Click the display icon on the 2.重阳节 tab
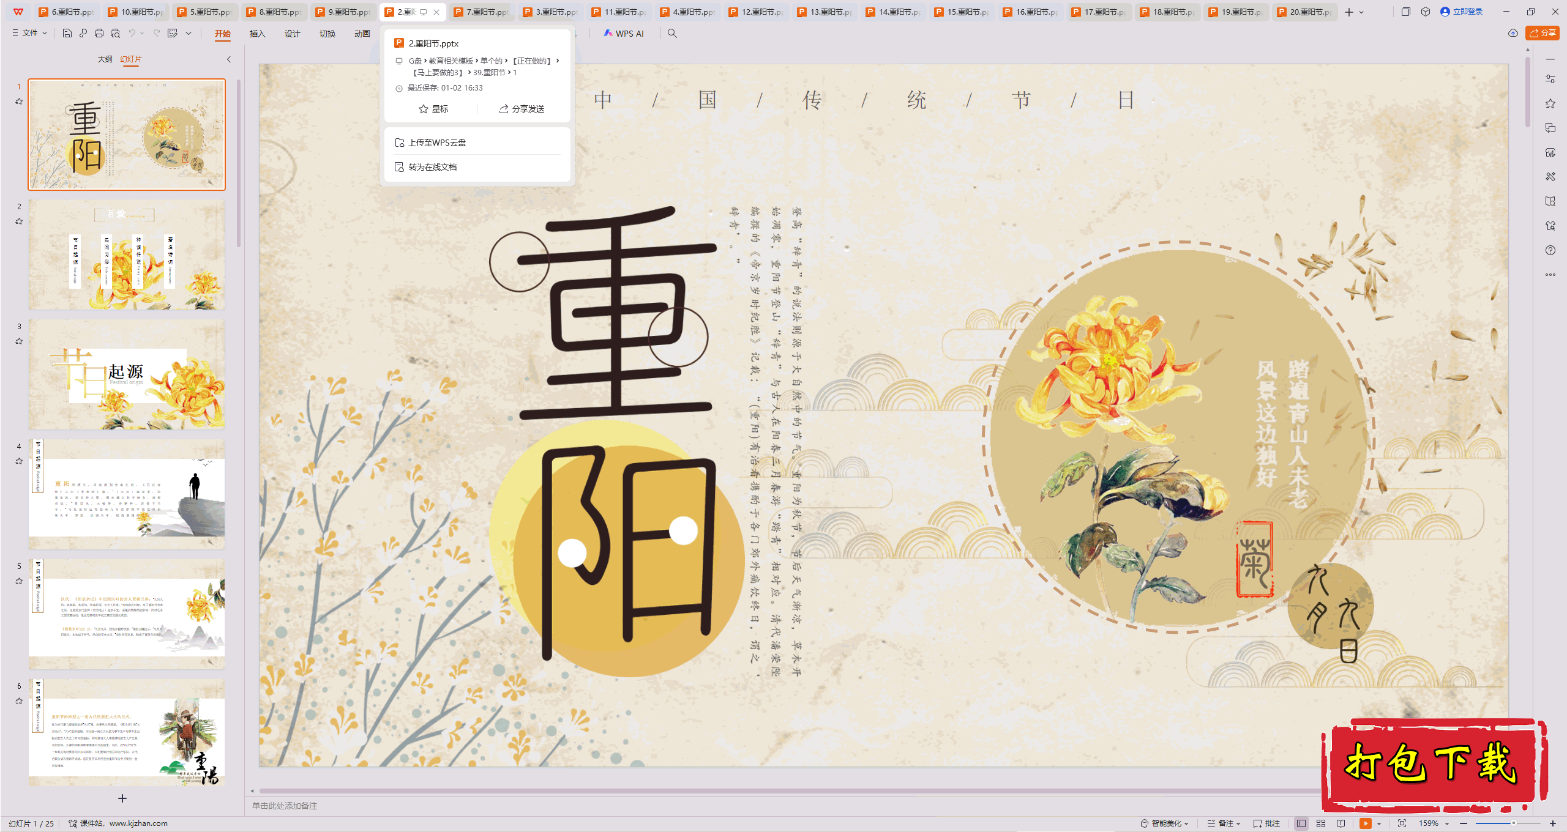The width and height of the screenshot is (1567, 832). [423, 12]
